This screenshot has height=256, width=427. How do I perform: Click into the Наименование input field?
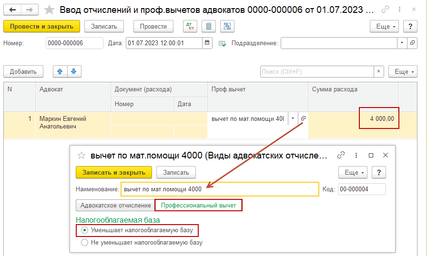coord(219,189)
